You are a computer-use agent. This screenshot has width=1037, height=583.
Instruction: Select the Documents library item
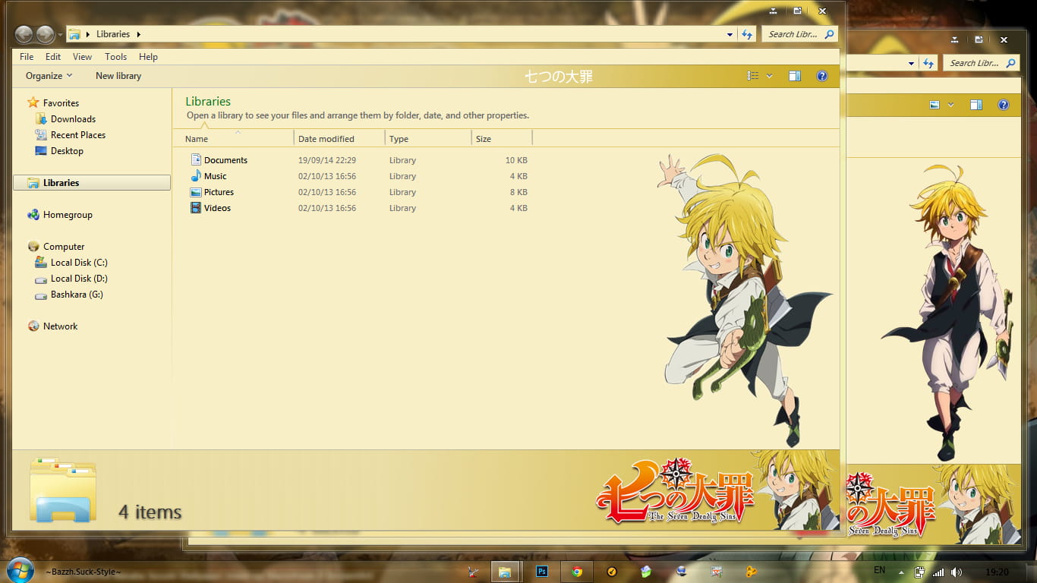[x=225, y=160]
